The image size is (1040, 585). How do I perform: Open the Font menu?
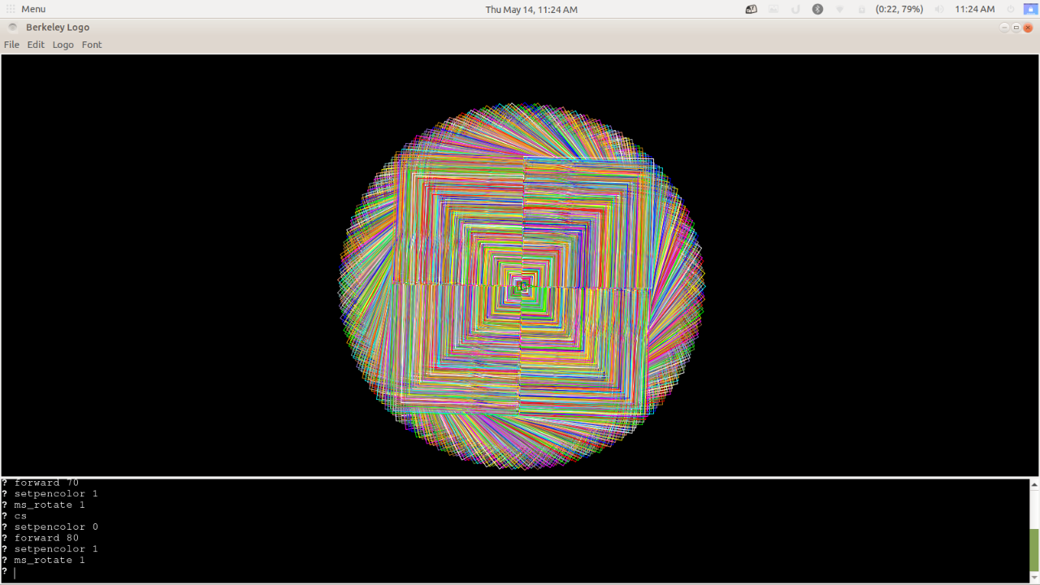[92, 45]
